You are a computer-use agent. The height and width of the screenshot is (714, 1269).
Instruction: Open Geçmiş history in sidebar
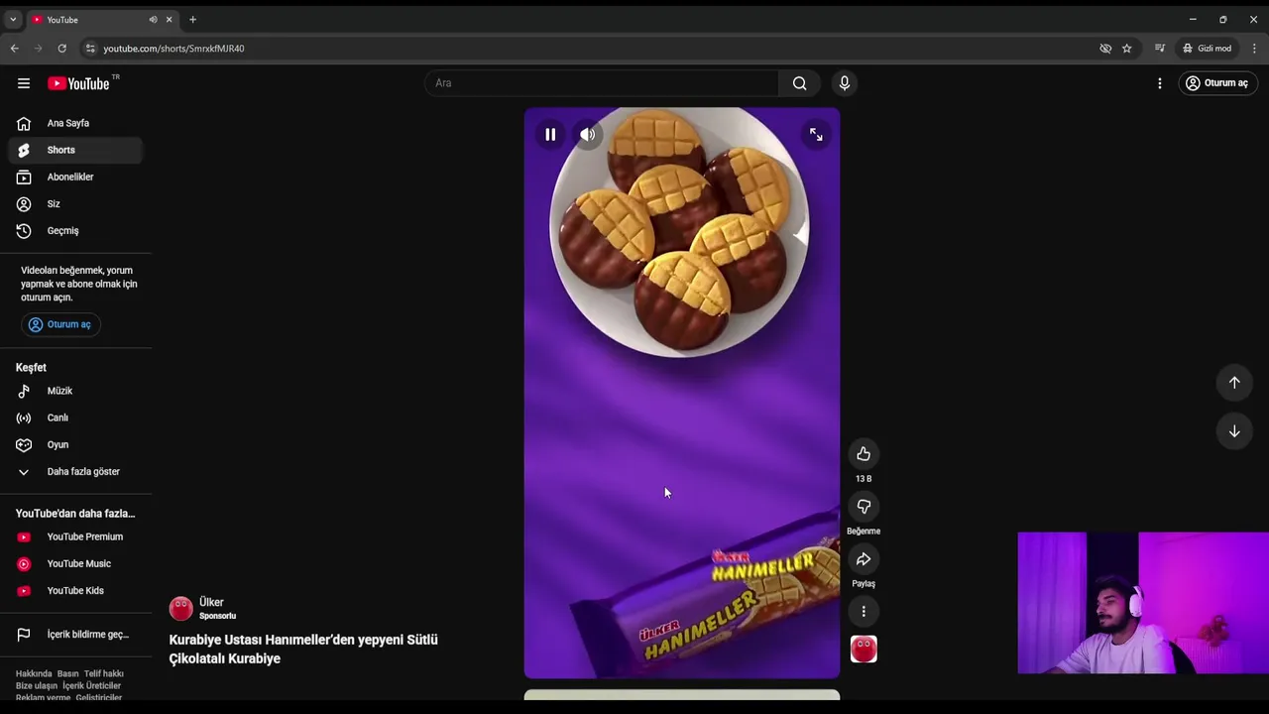pyautogui.click(x=75, y=230)
